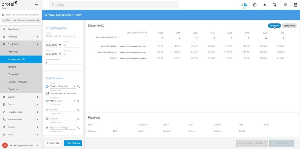This screenshot has width=300, height=149.
Task: Clear the Mario, Rossi booker field
Action: [x=74, y=101]
